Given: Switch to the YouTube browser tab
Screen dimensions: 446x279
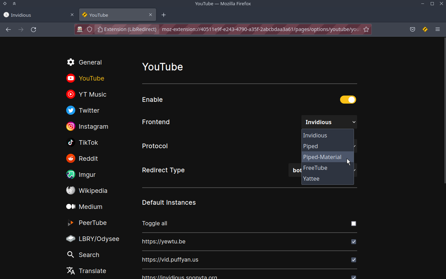Looking at the screenshot, I should (x=118, y=15).
